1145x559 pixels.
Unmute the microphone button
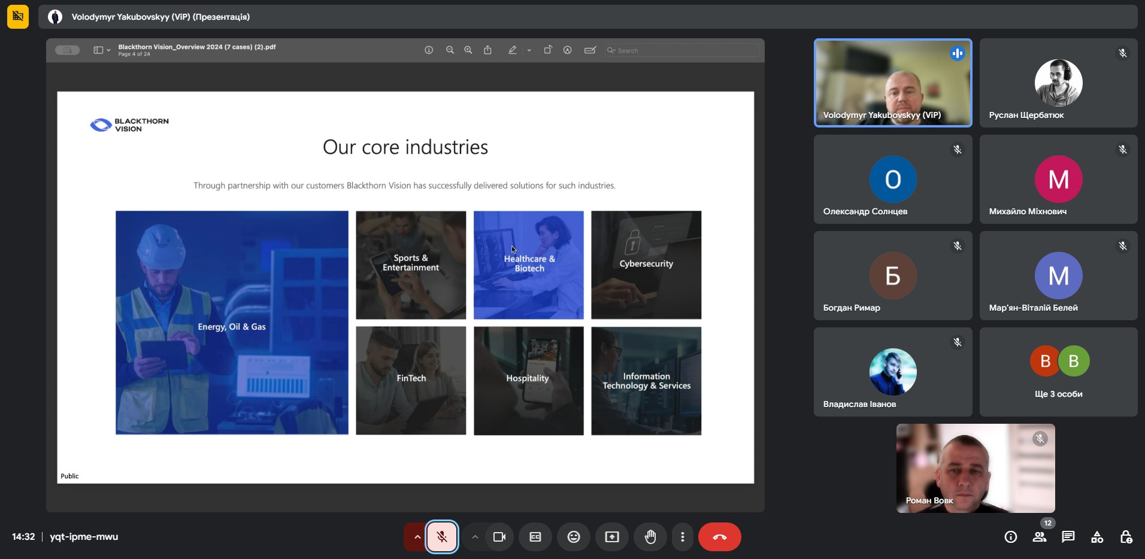coord(442,537)
